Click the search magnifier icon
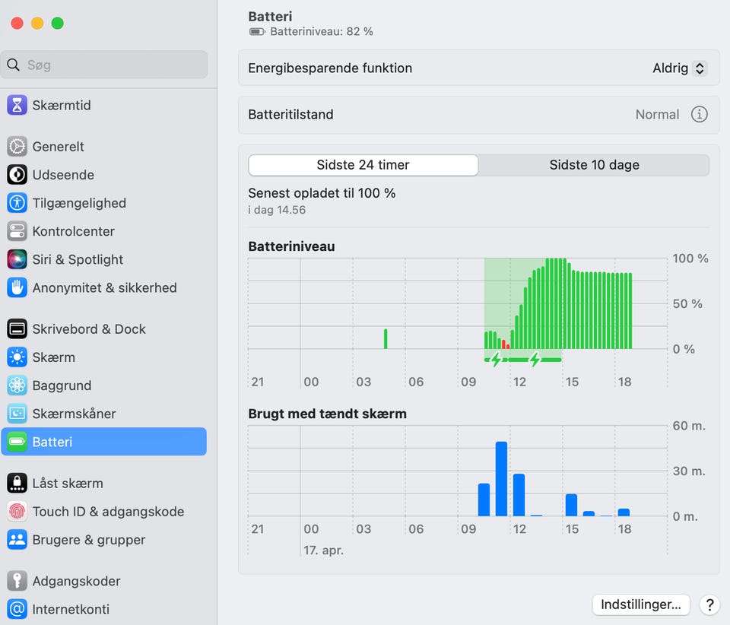730x625 pixels. 14,65
